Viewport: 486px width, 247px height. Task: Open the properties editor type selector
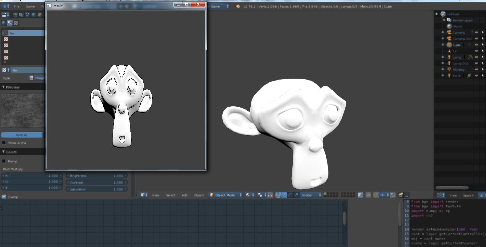click(5, 14)
